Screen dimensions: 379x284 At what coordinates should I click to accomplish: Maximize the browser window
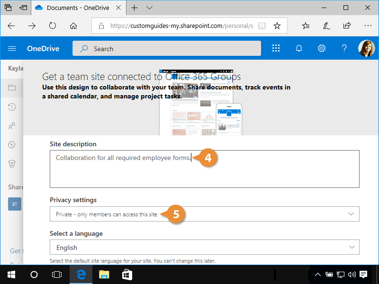[346, 8]
